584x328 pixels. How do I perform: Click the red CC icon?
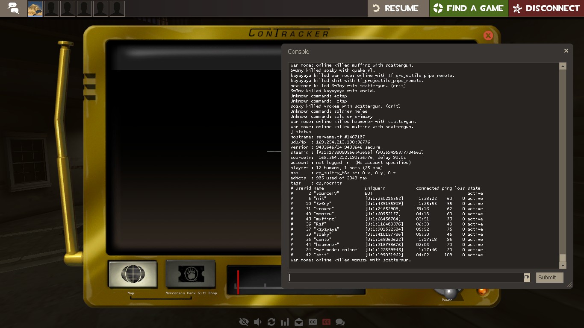326,322
